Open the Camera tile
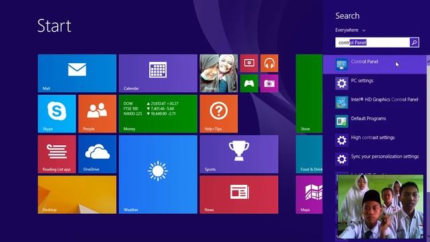 point(269,83)
